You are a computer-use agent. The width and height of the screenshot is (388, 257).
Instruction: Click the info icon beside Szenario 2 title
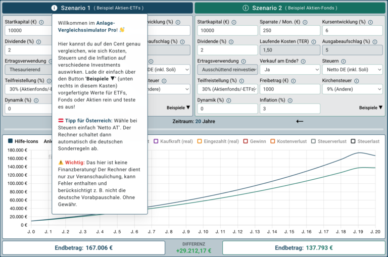coord(246,8)
